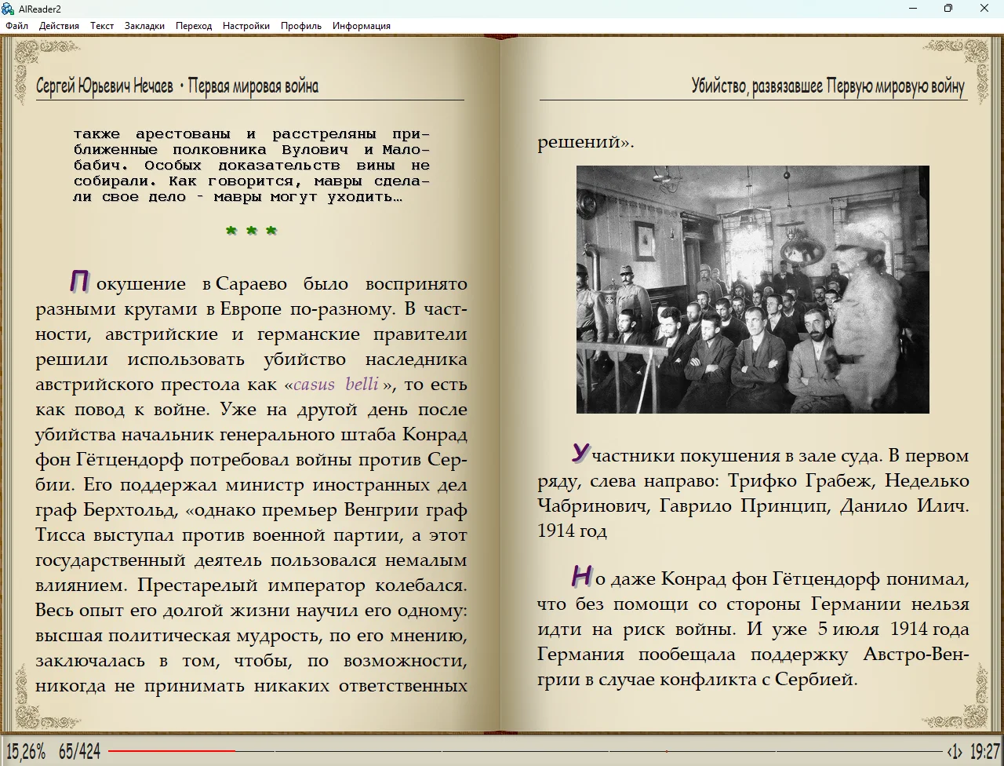Click the AlReader2 app icon in title bar
This screenshot has height=766, width=1004.
pos(8,9)
